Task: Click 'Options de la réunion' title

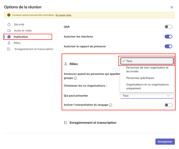Action: (x=23, y=7)
